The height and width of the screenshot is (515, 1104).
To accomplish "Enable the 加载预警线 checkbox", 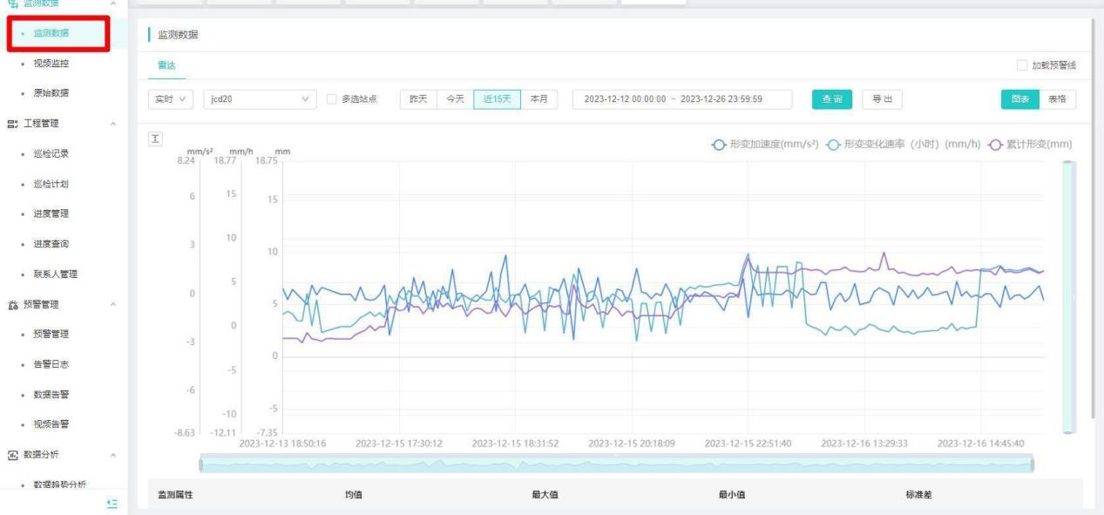I will coord(1022,66).
